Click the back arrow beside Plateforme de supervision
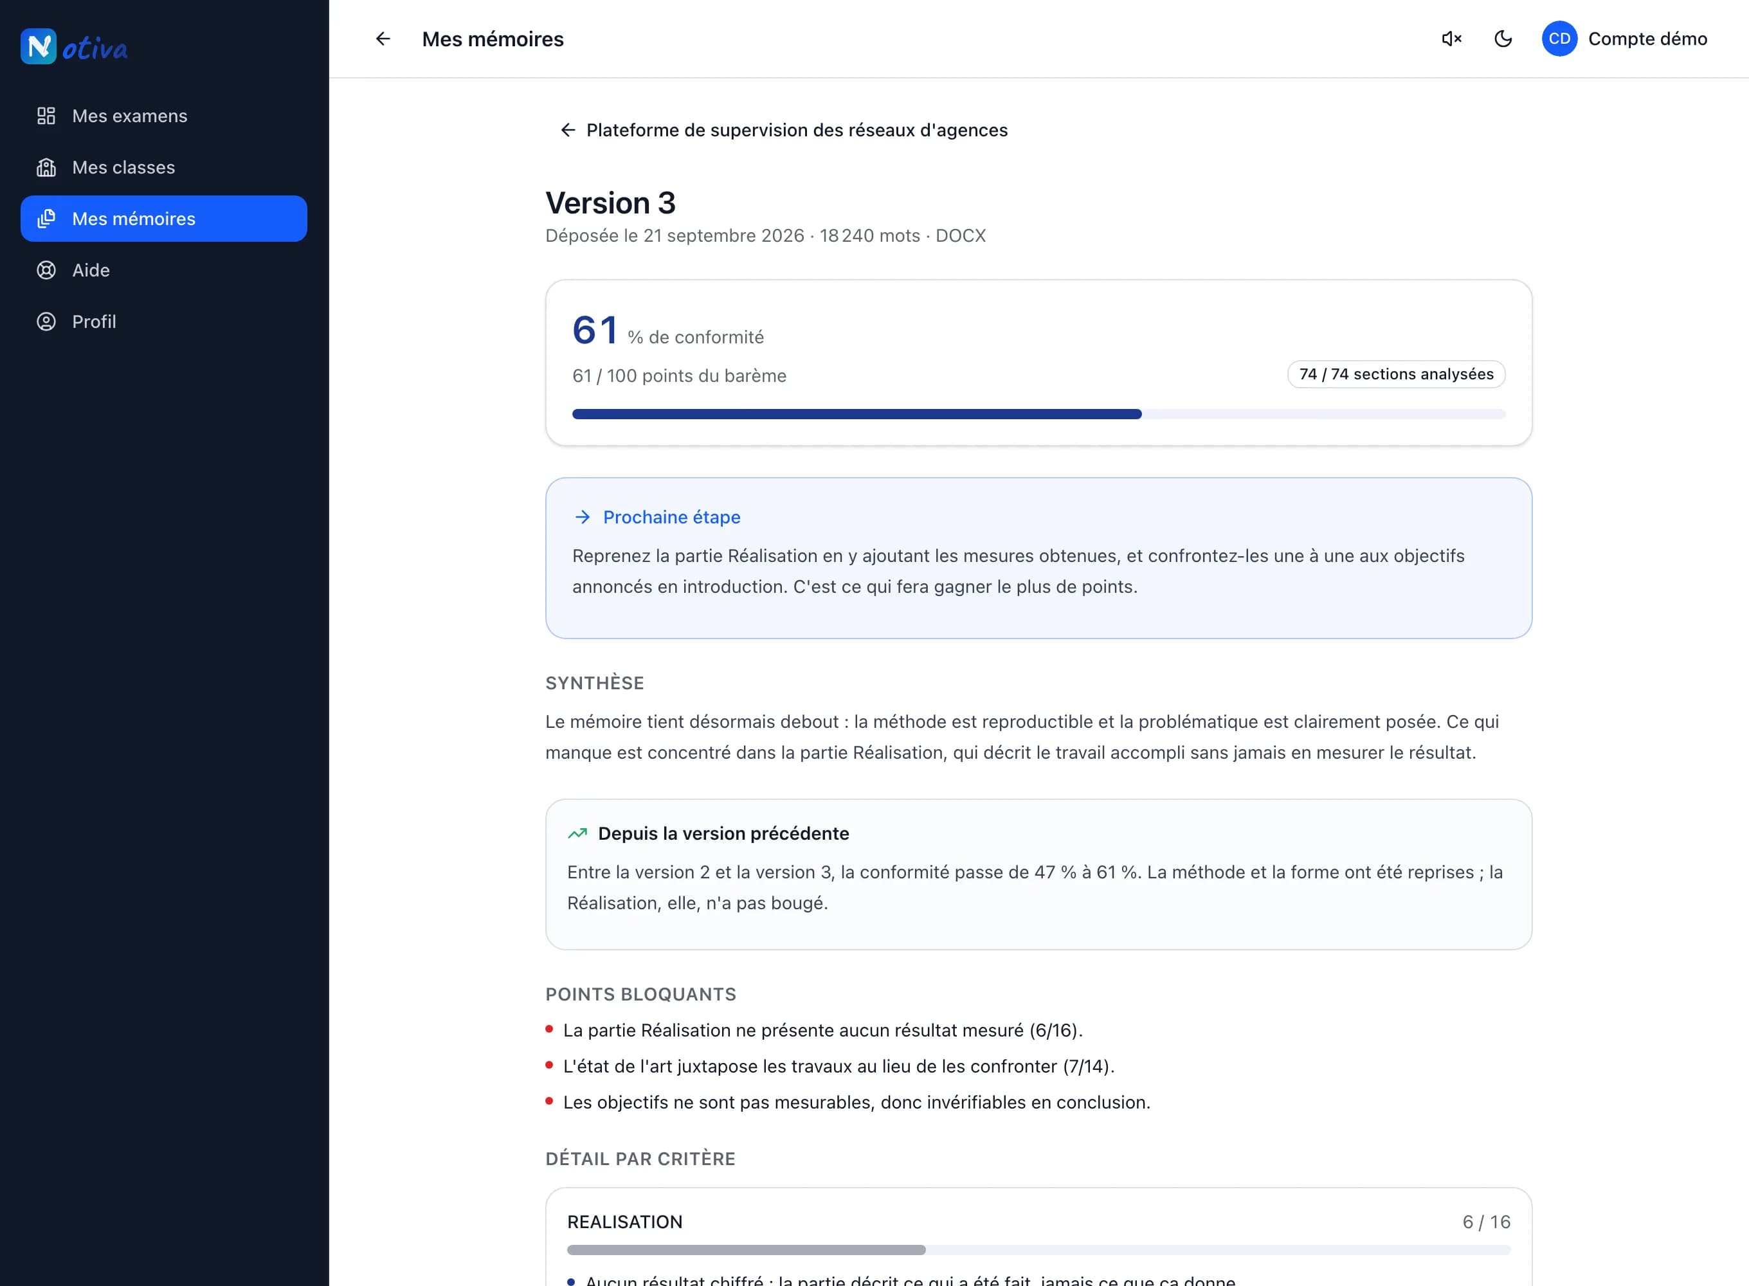The width and height of the screenshot is (1749, 1286). (568, 130)
